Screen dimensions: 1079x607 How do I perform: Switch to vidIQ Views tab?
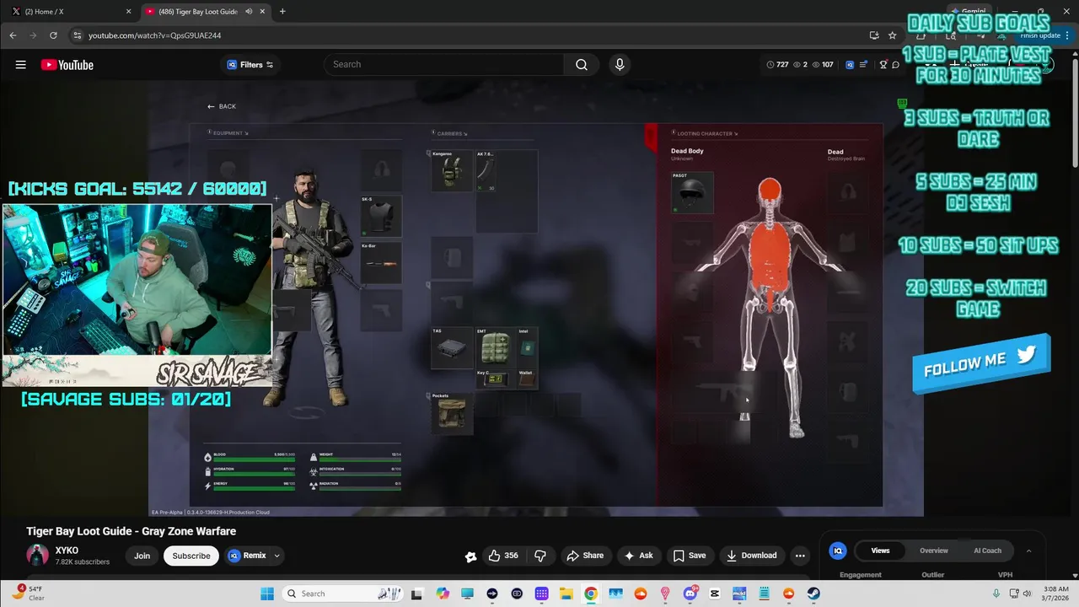(x=880, y=551)
